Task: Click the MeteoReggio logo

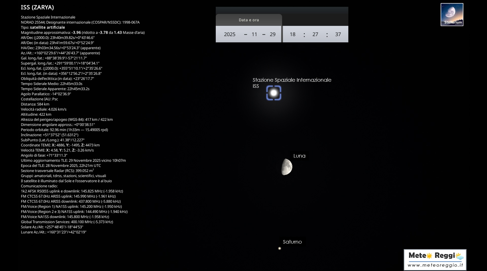Action: tap(435, 256)
